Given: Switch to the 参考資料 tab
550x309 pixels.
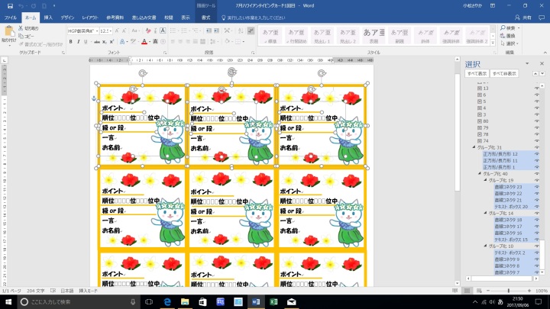Looking at the screenshot, I should pos(115,18).
